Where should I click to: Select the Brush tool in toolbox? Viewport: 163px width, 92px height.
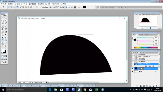tap(6, 27)
